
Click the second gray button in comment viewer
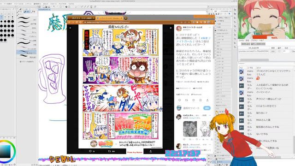click(258, 44)
